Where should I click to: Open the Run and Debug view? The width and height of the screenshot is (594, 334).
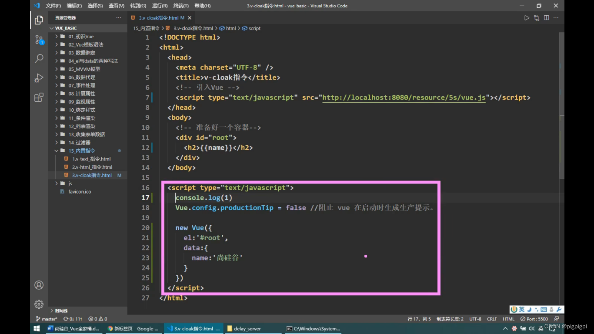(39, 78)
